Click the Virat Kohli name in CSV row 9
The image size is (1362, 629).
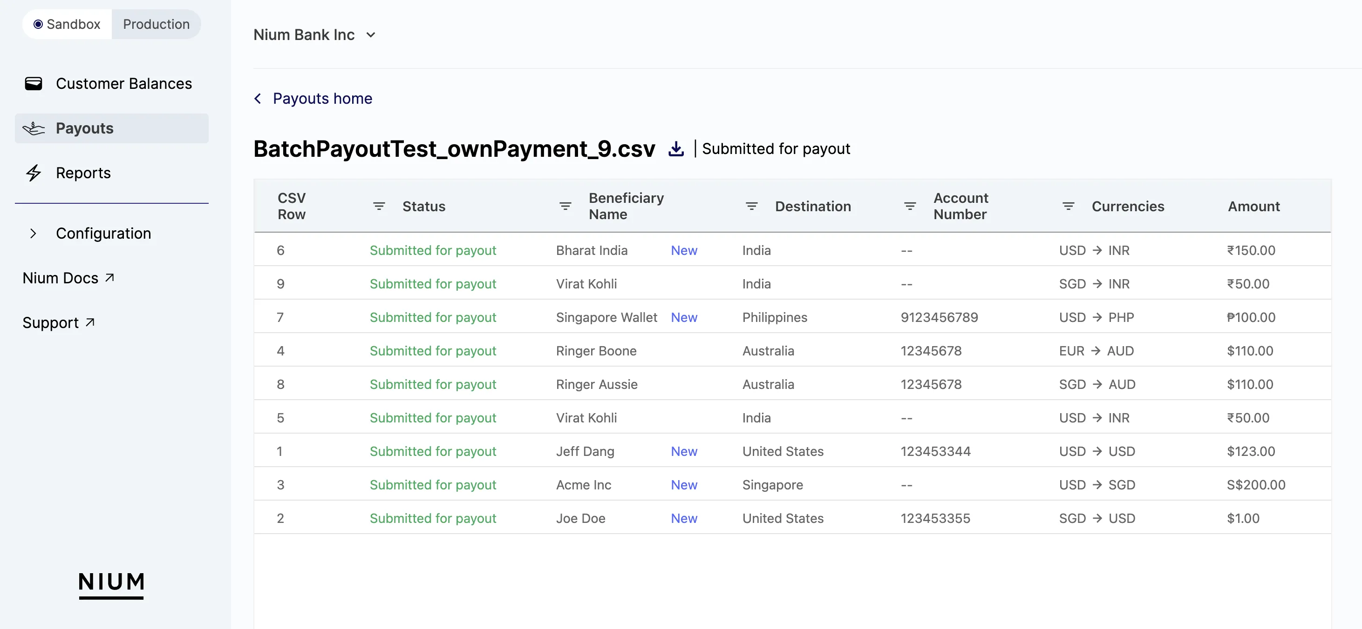586,284
